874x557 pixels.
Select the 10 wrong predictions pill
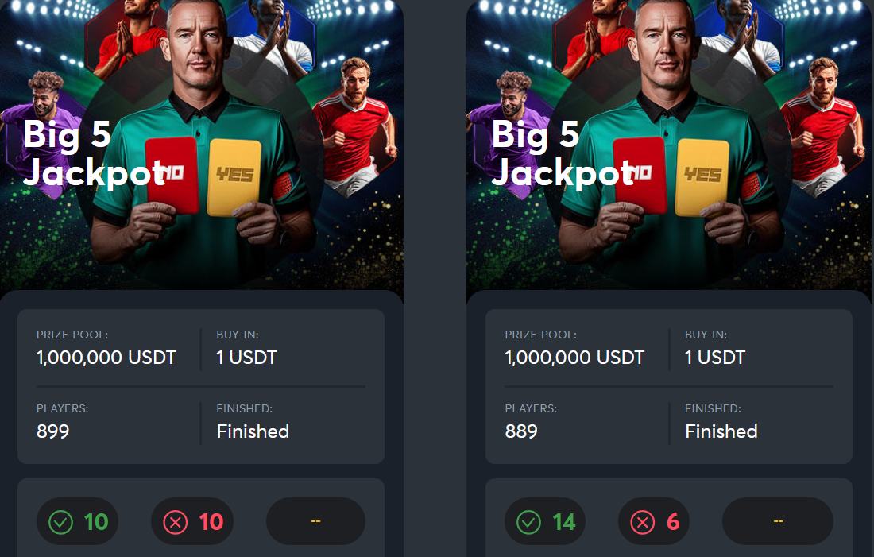point(192,521)
